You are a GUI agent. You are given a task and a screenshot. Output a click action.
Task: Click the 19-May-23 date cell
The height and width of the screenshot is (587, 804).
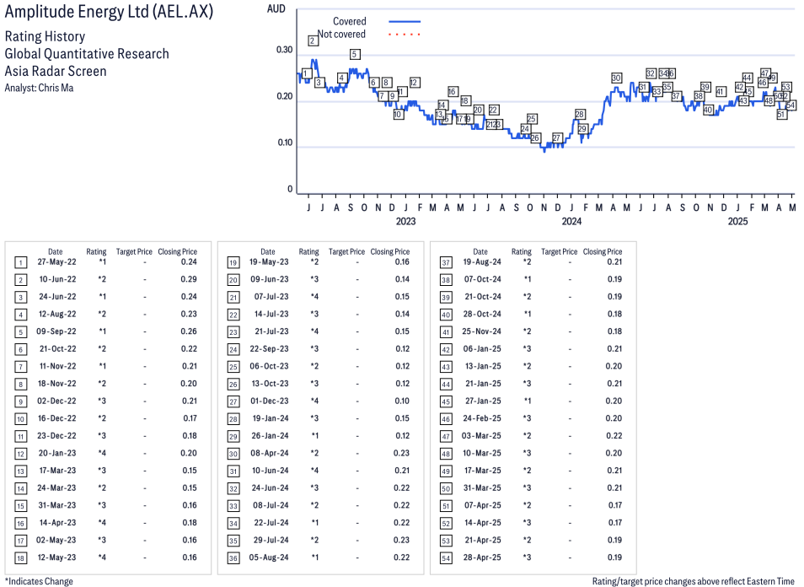point(269,261)
